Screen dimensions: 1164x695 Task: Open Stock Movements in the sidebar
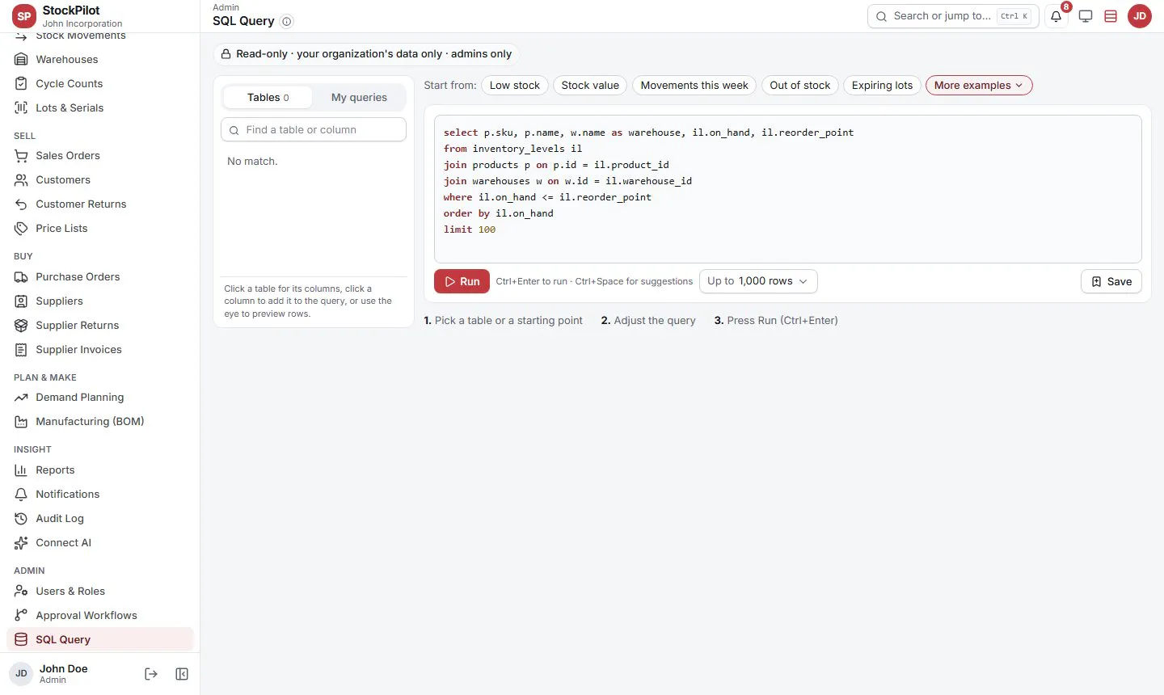[81, 36]
